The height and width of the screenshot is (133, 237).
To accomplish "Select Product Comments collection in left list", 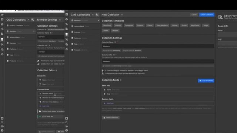I will (20, 25).
